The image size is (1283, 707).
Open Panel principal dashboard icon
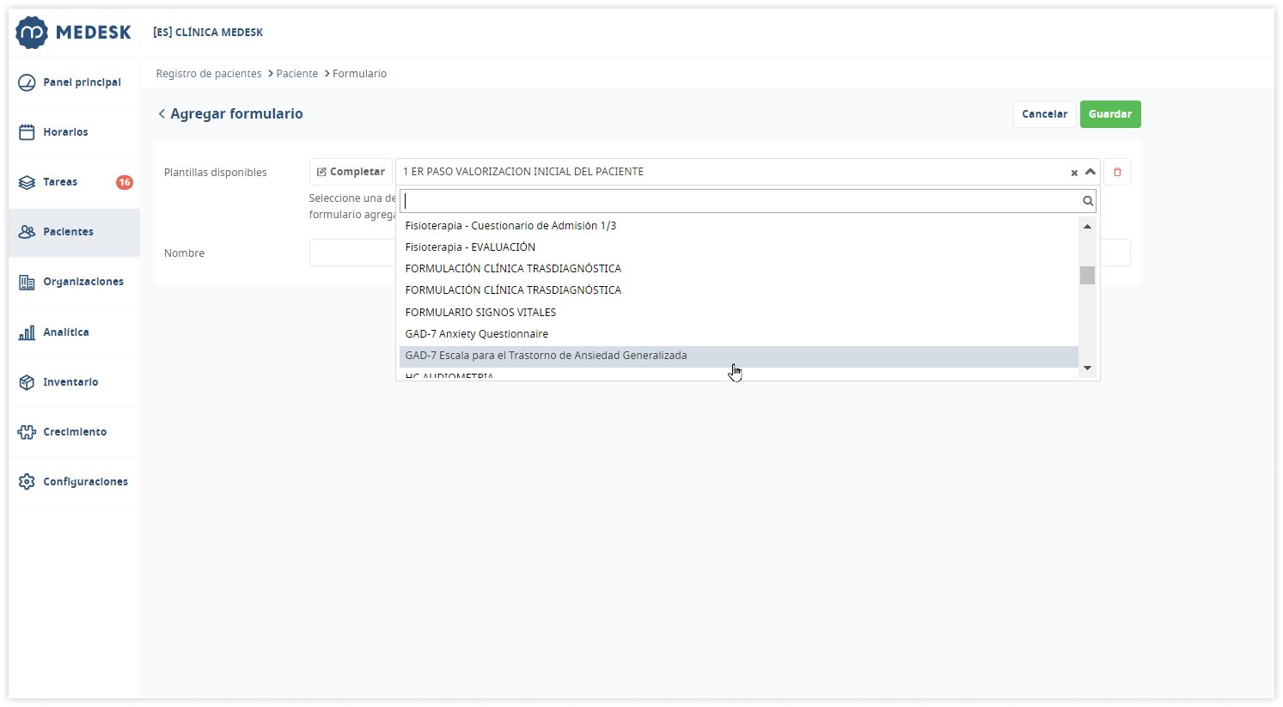27,82
